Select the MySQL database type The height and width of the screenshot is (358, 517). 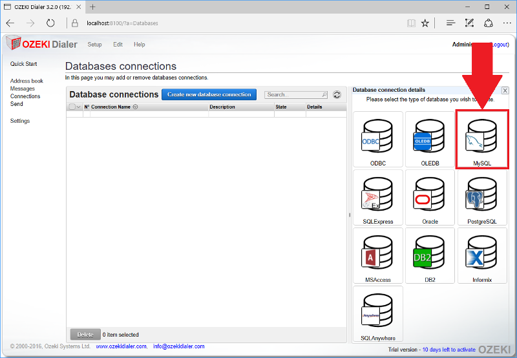point(482,139)
